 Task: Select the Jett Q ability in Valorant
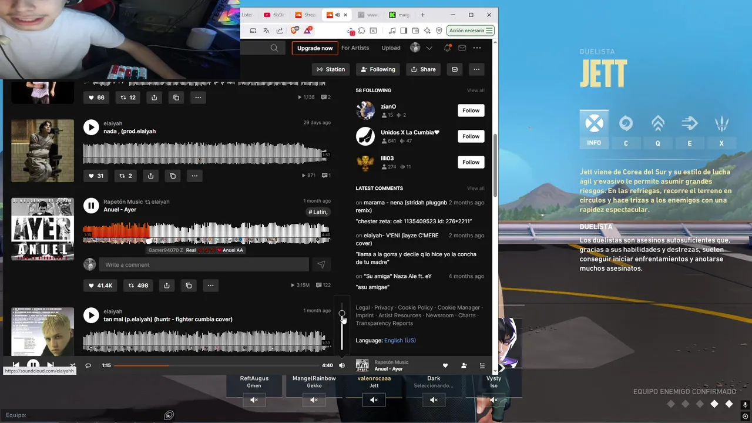pos(658,129)
